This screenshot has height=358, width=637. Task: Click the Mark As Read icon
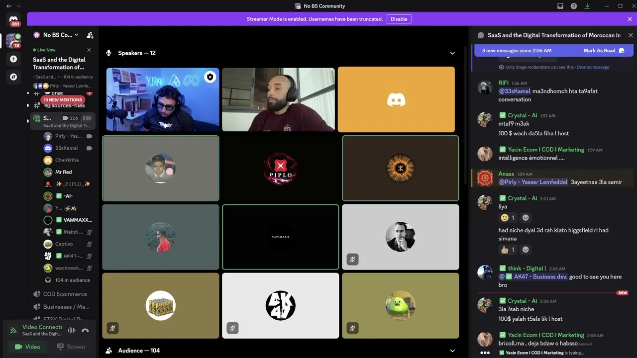pos(621,51)
